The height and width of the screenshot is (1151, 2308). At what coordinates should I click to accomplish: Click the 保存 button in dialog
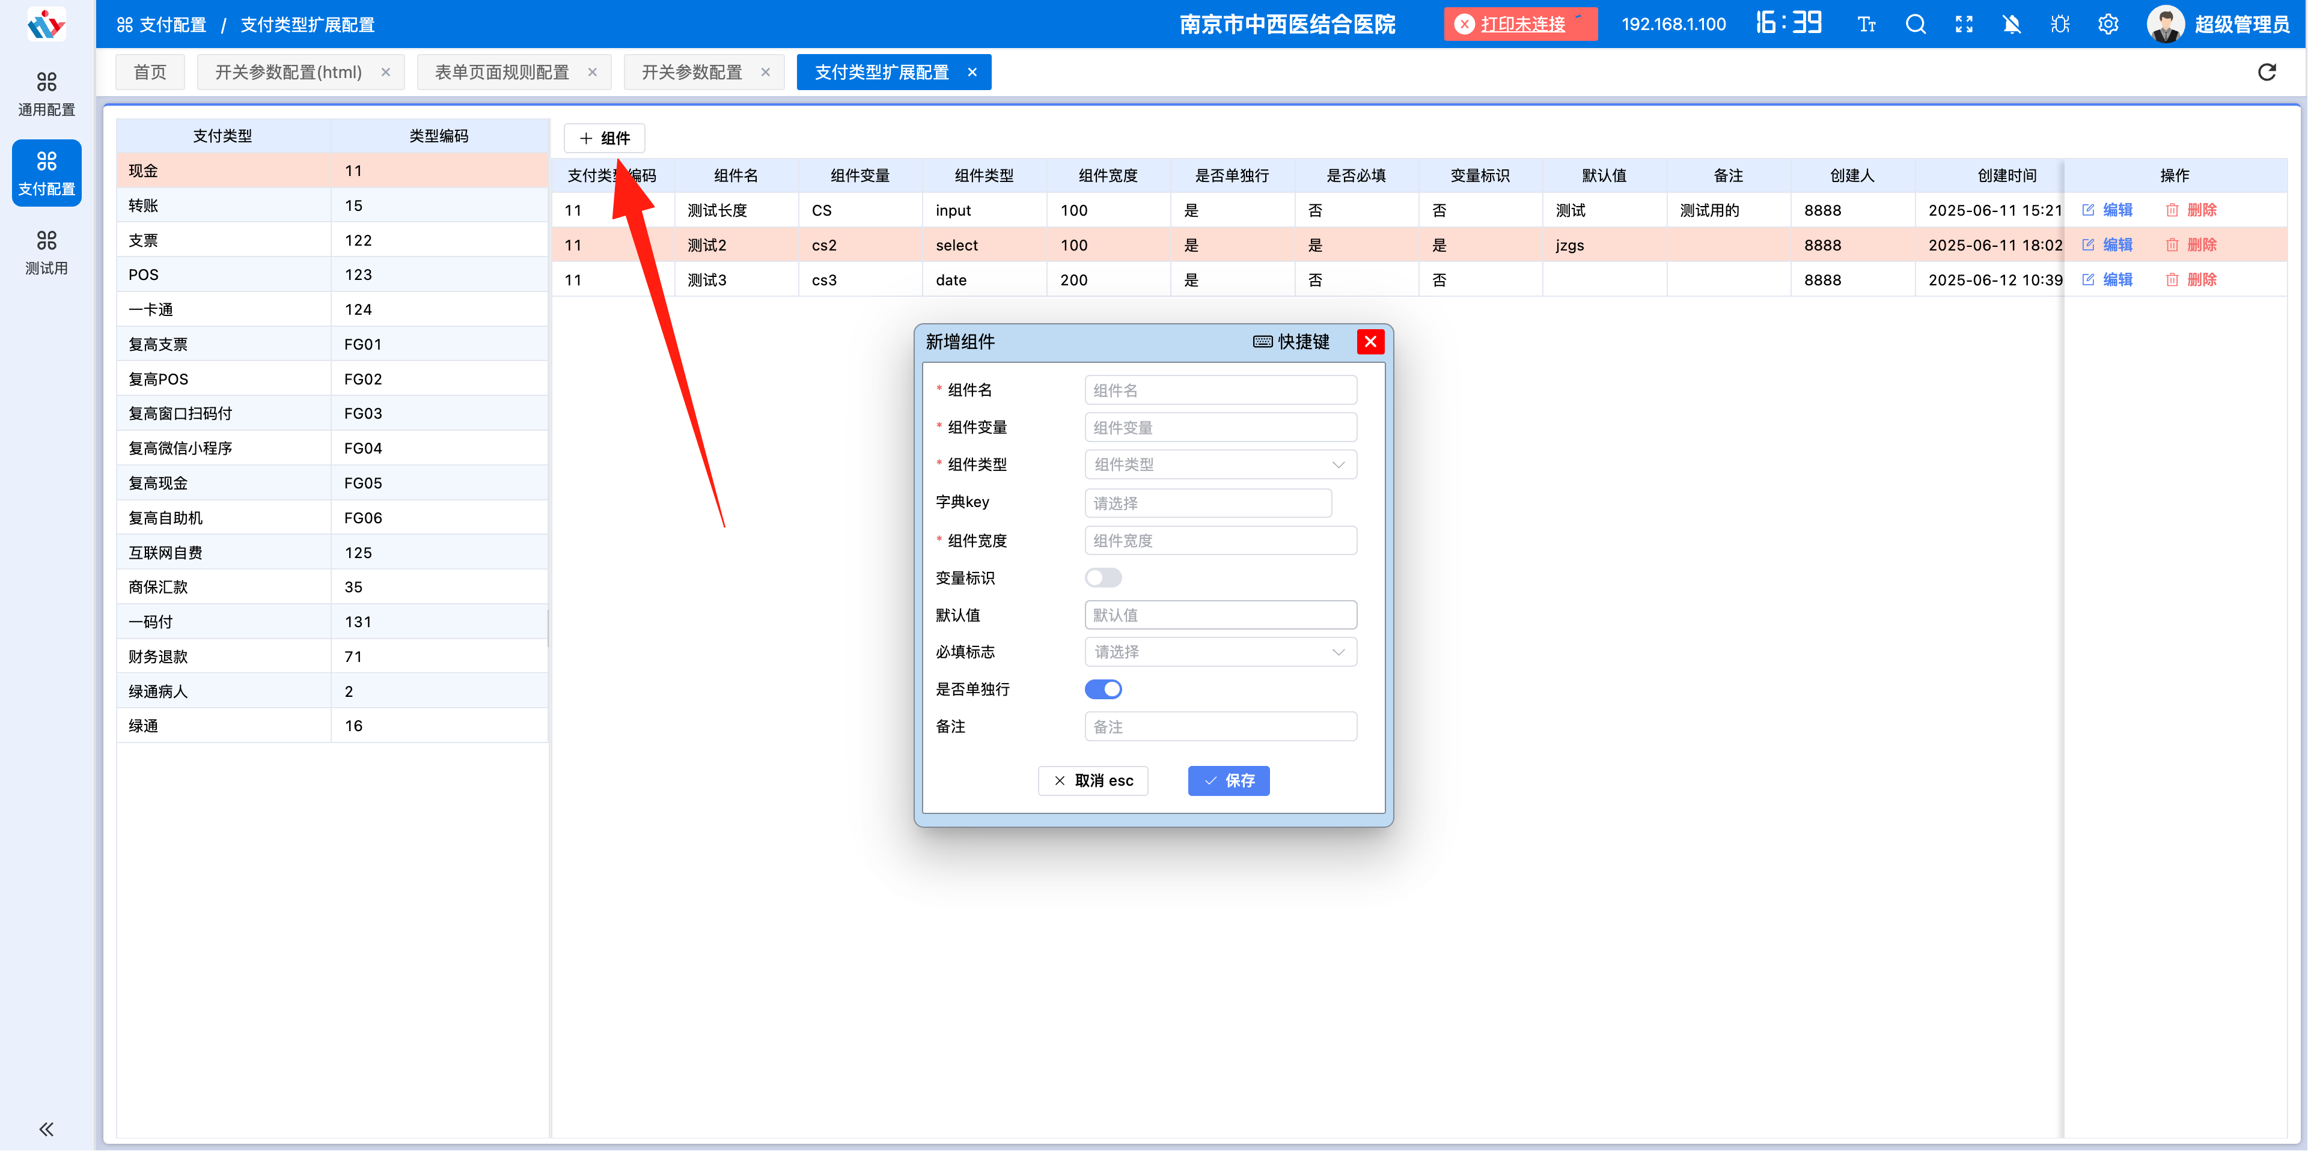point(1229,780)
